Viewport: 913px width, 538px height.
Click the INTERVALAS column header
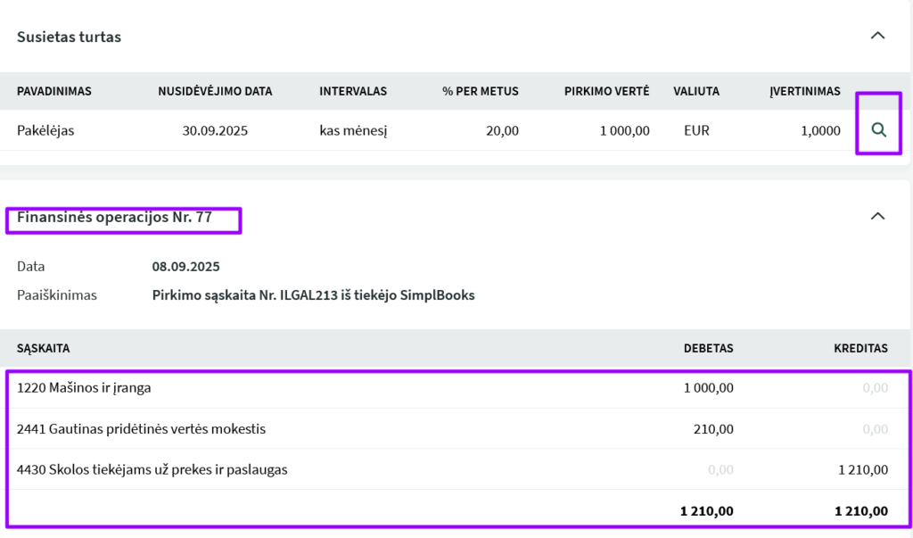coord(353,91)
